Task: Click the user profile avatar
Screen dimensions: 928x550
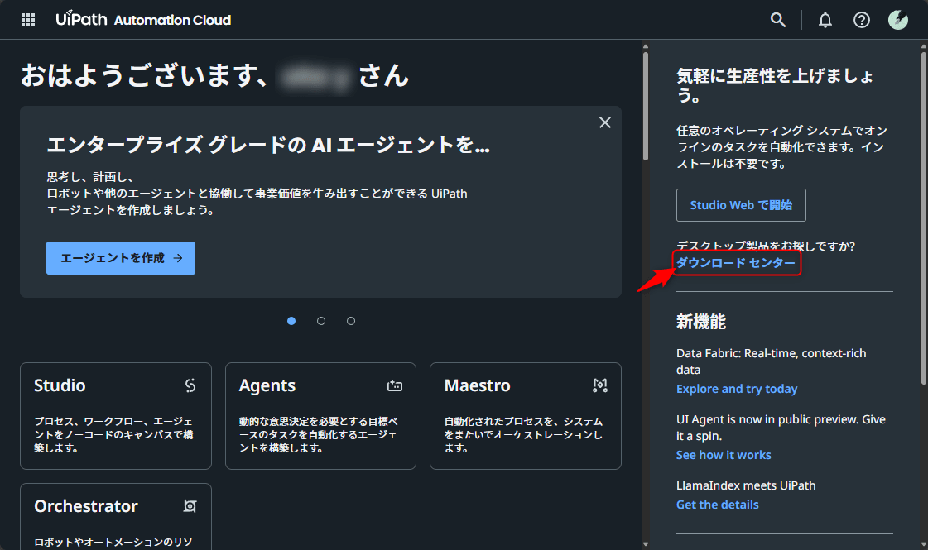Action: click(x=898, y=19)
